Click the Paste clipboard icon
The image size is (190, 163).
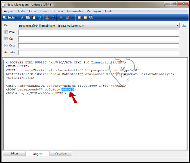34,18
